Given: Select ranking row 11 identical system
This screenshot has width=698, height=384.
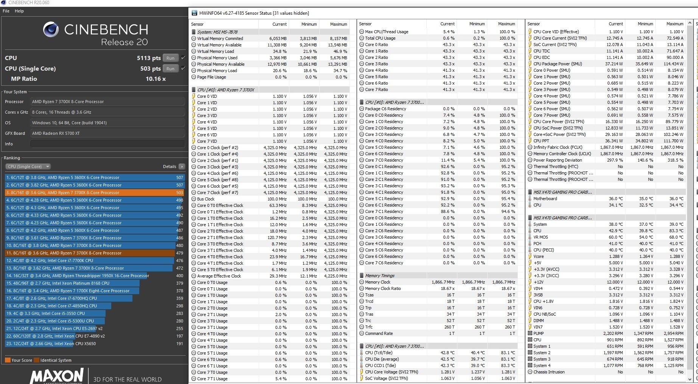Looking at the screenshot, I should click(x=95, y=253).
